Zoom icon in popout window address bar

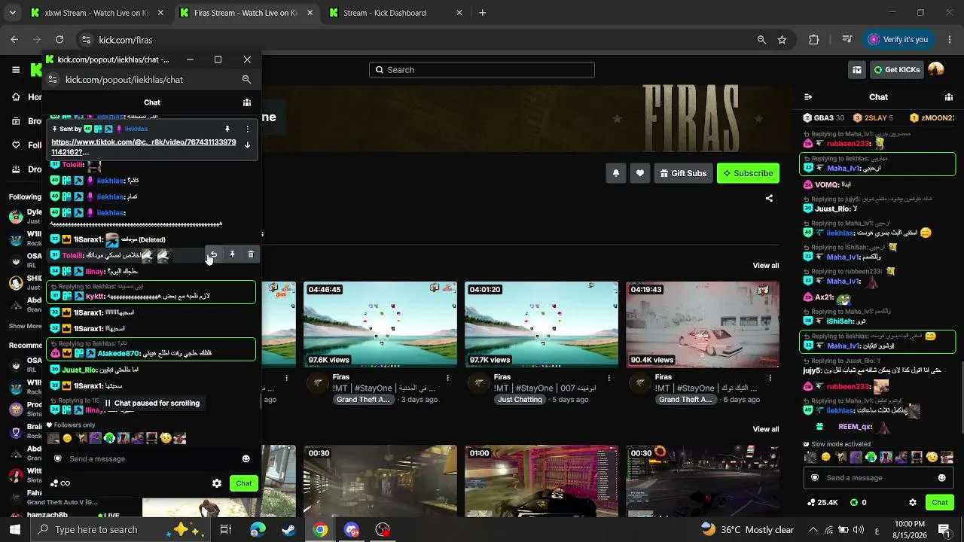click(x=246, y=80)
